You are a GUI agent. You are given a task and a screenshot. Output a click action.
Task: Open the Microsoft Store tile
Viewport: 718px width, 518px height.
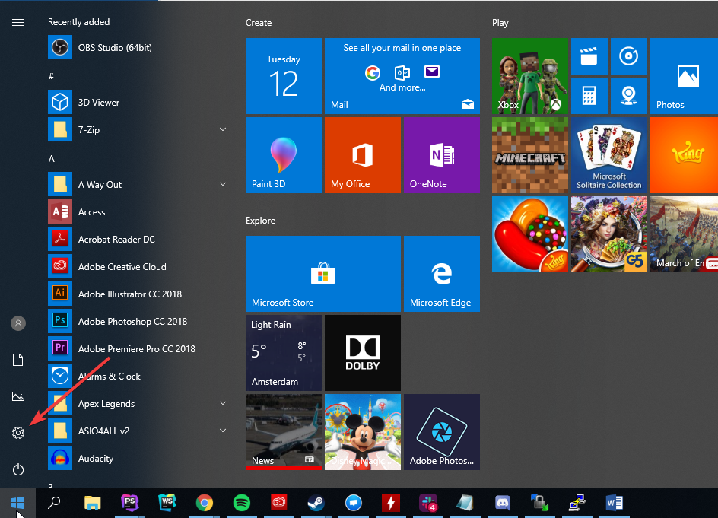pyautogui.click(x=322, y=273)
